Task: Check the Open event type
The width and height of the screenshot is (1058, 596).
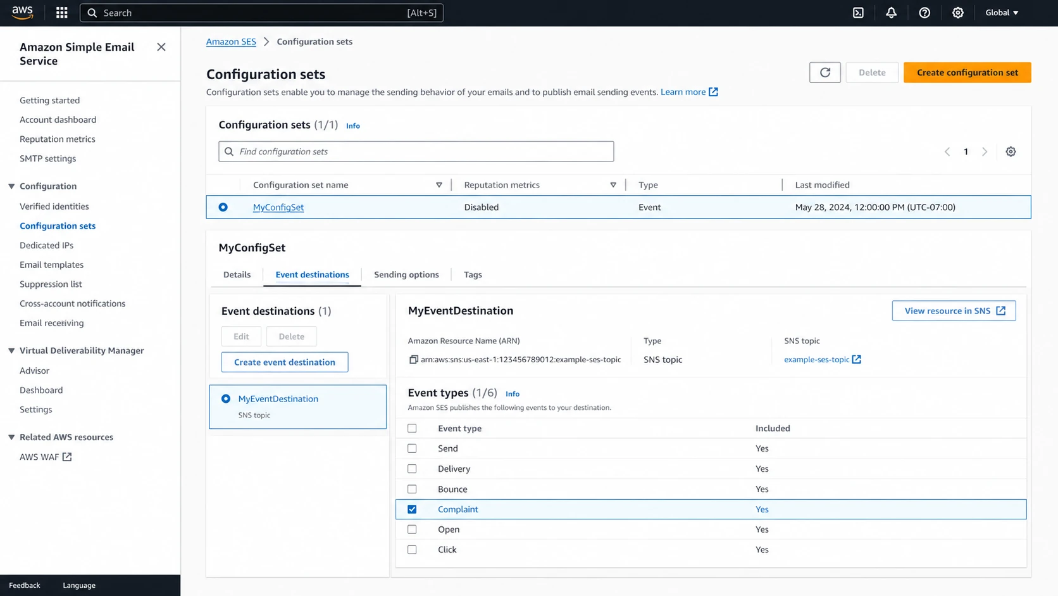Action: pyautogui.click(x=412, y=529)
